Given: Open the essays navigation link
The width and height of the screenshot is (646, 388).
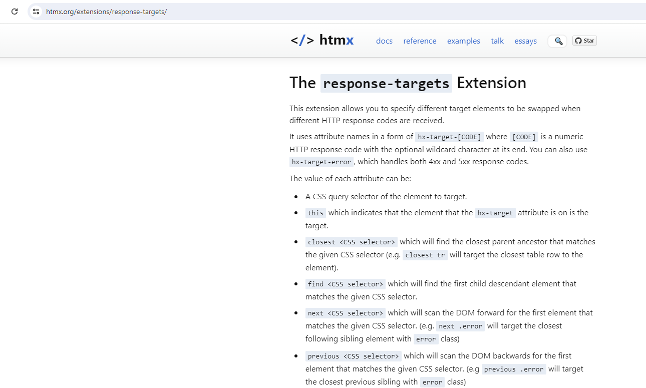Looking at the screenshot, I should pos(525,41).
